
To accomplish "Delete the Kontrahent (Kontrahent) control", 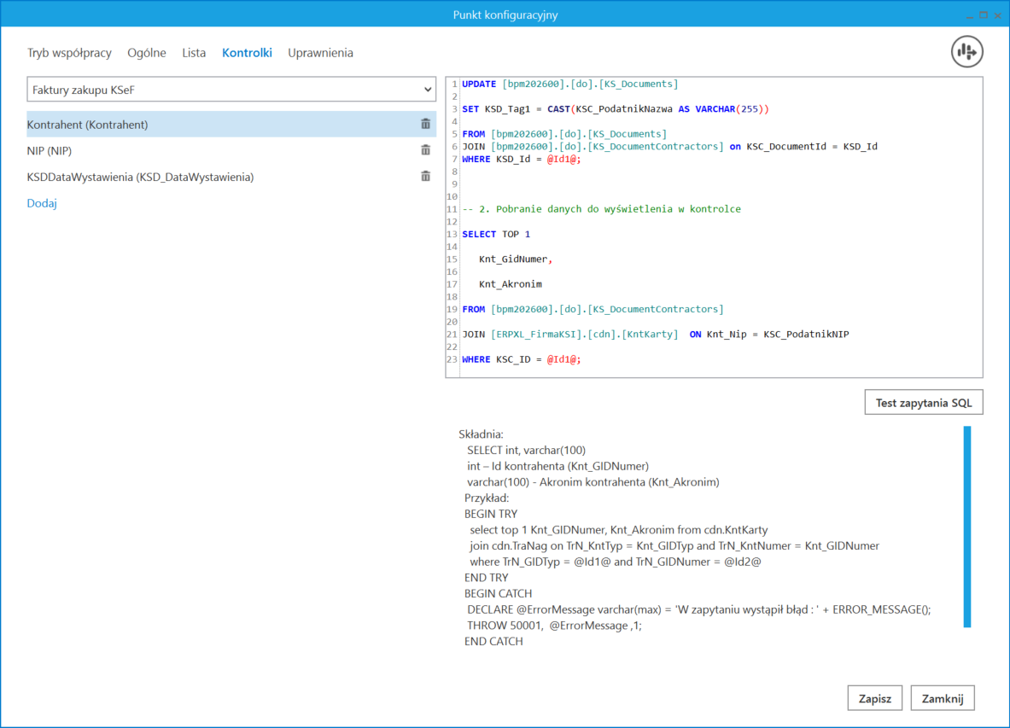I will pos(425,125).
